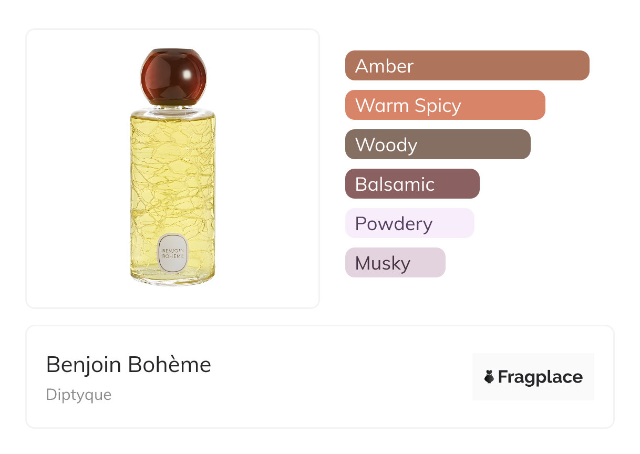The width and height of the screenshot is (640, 454).
Task: Click the Fragplace perfume bottle logo icon
Action: (489, 377)
